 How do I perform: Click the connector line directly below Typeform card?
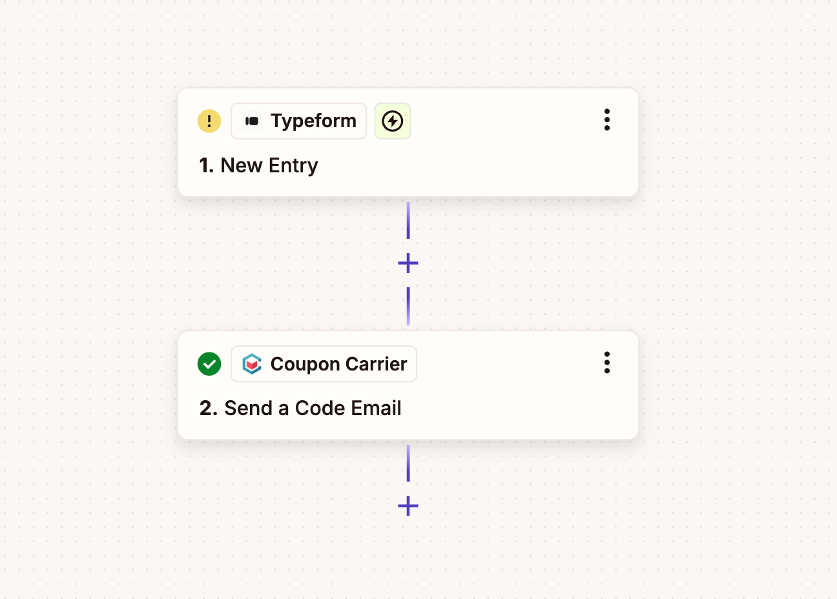pos(408,221)
